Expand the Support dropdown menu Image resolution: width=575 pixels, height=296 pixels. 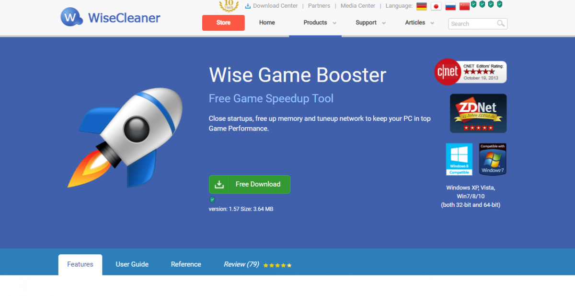coord(370,23)
